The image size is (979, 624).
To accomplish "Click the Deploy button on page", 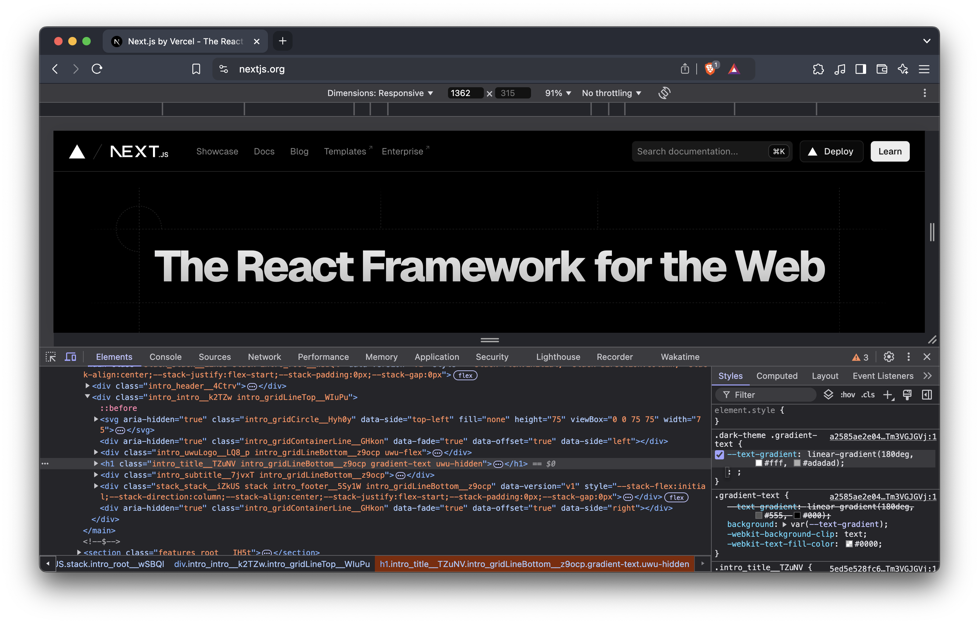I will tap(831, 151).
